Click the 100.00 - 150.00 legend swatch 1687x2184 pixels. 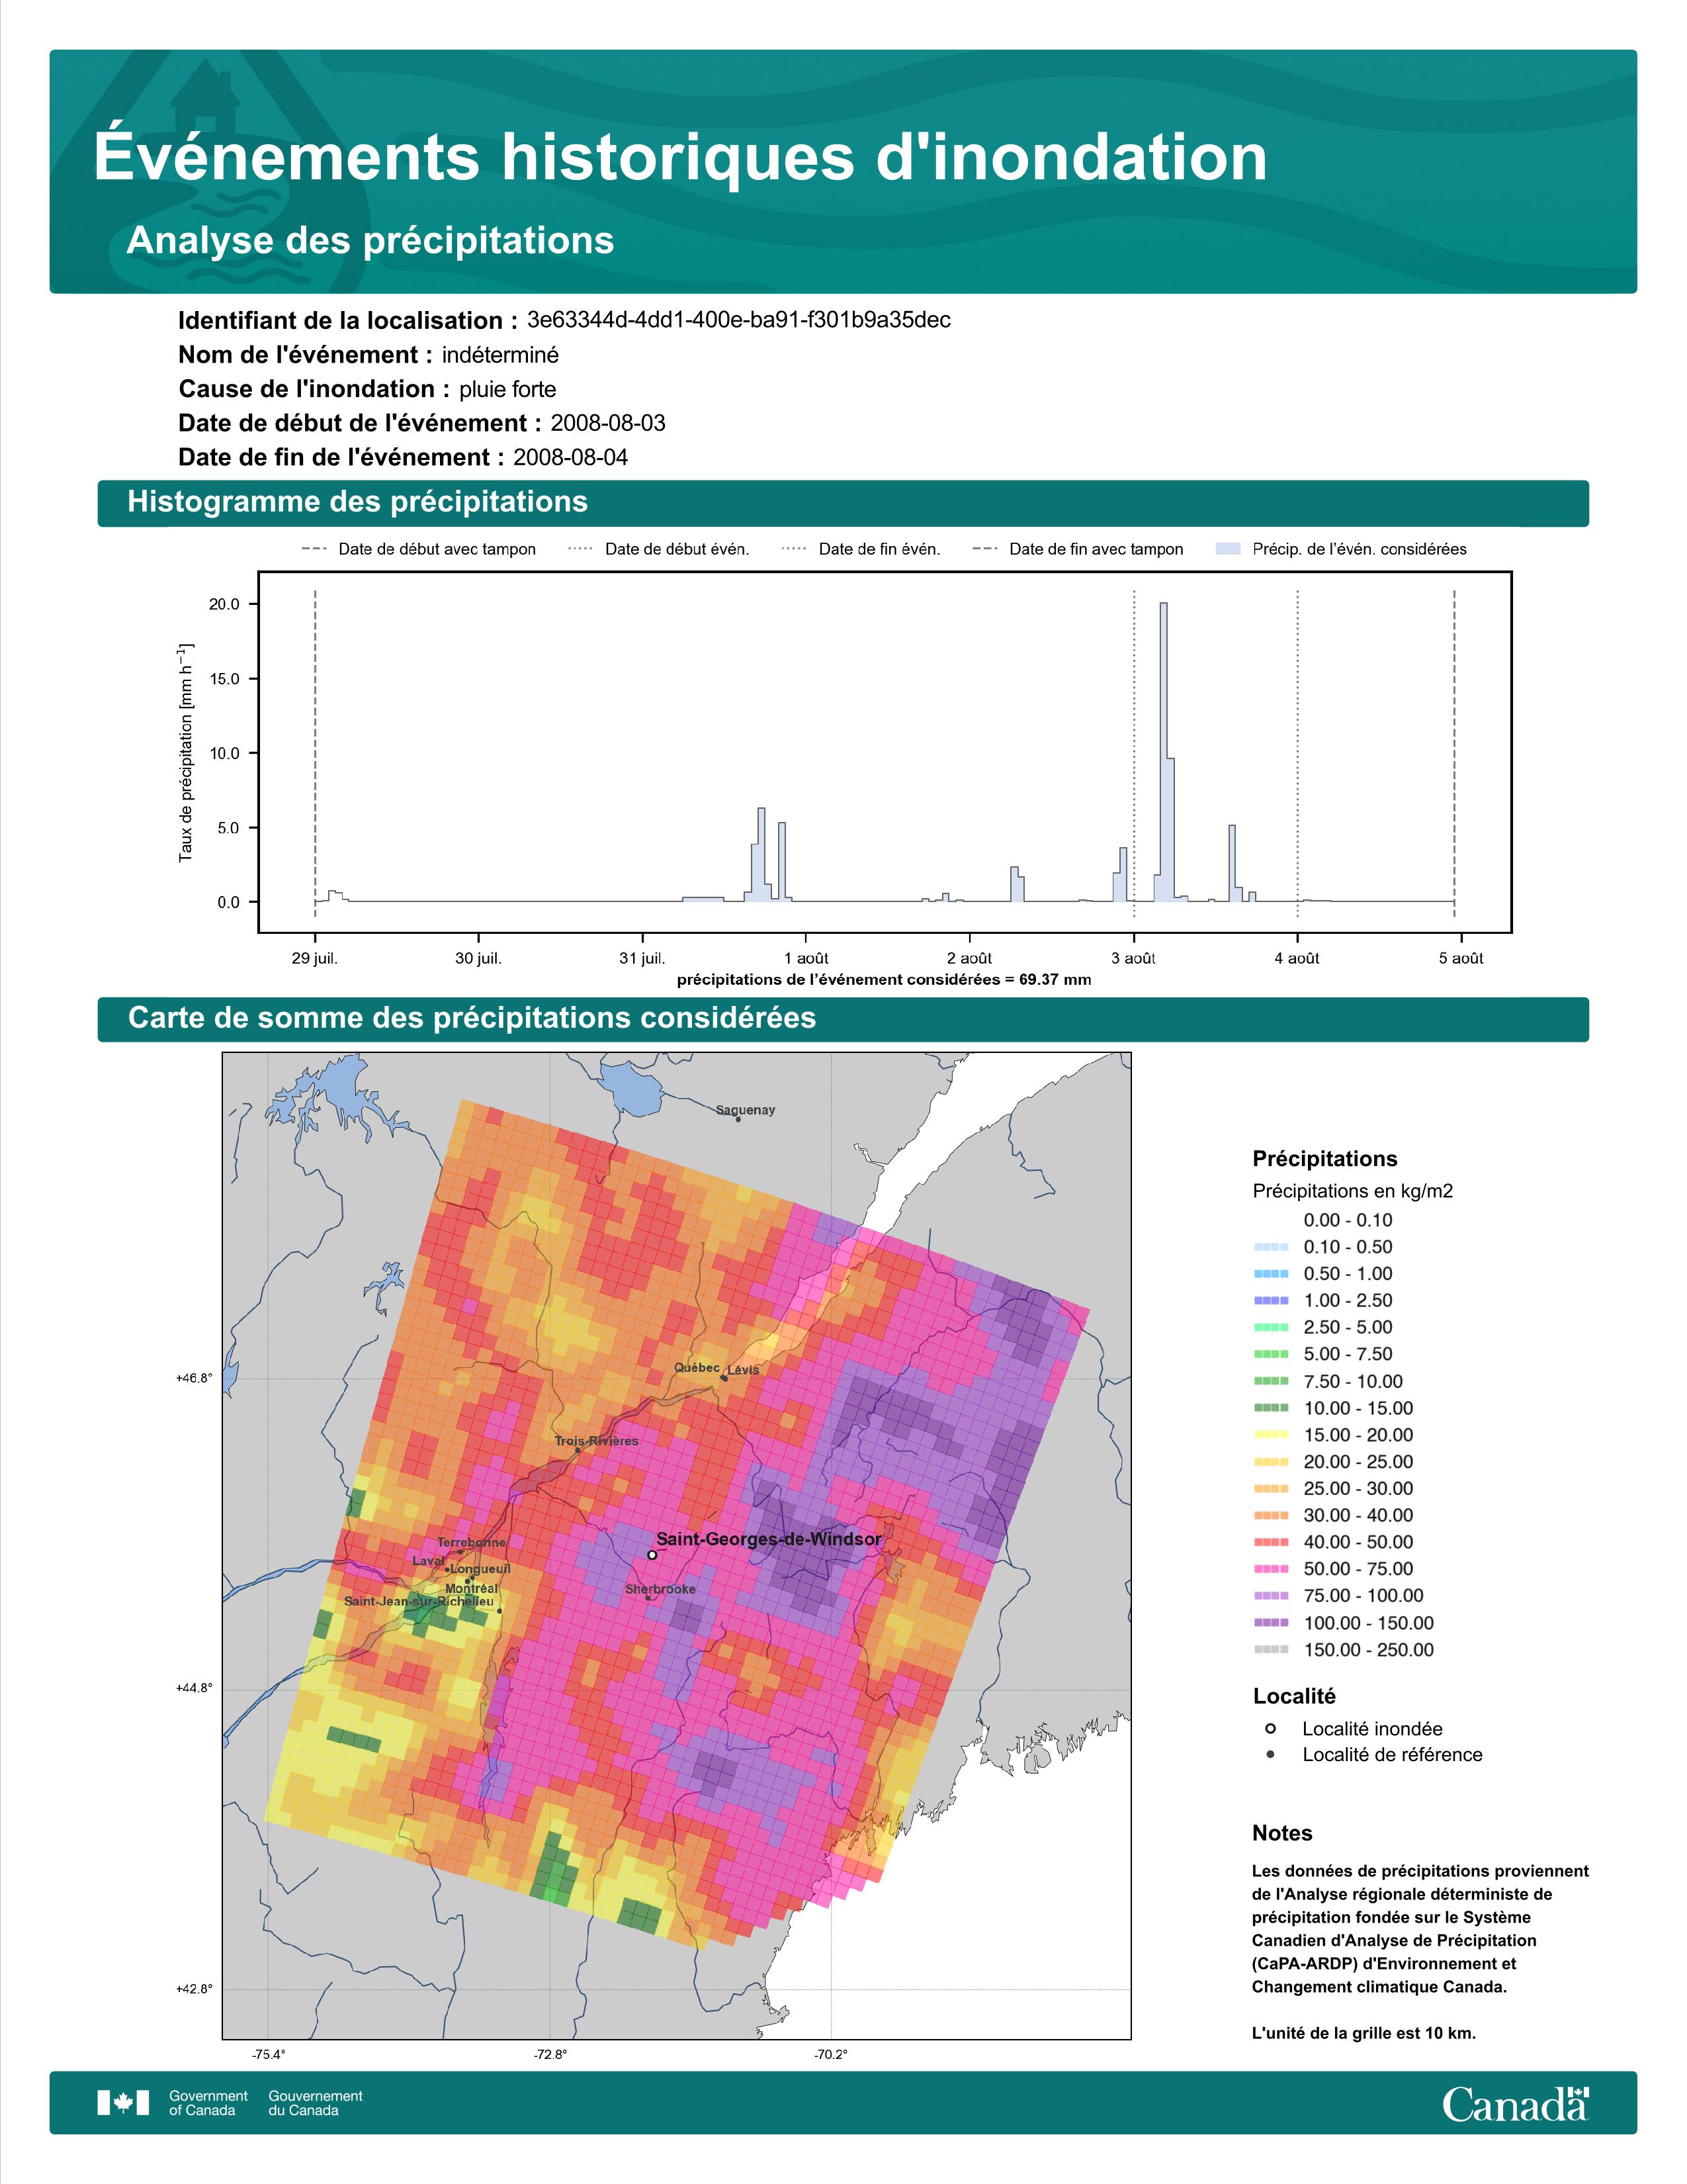(x=1270, y=1623)
